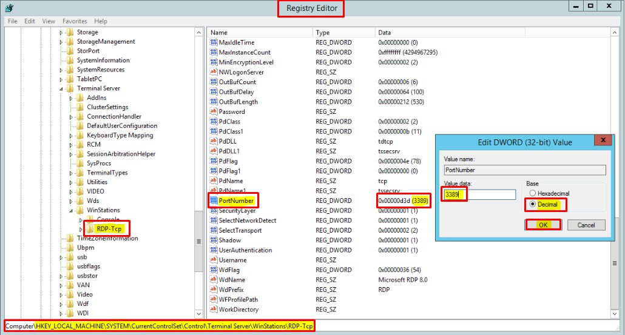Open the Edit menu
Image resolution: width=625 pixels, height=335 pixels.
(x=30, y=21)
